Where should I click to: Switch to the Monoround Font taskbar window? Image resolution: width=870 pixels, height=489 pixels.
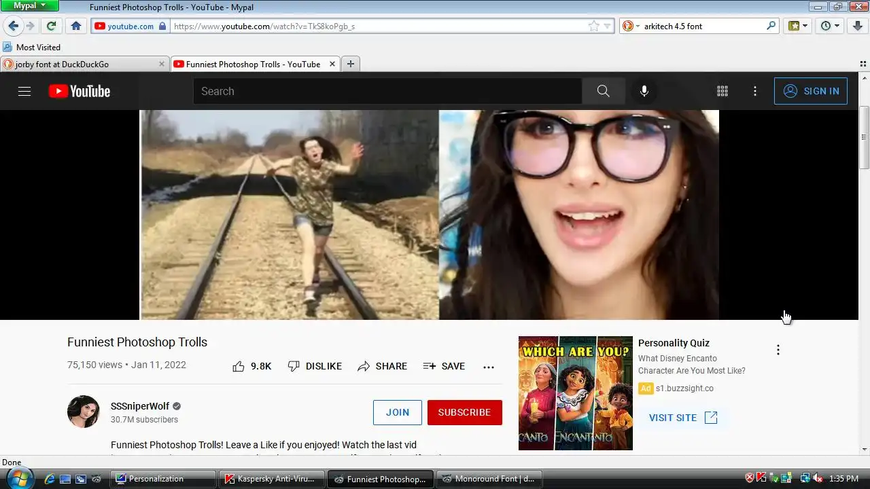pyautogui.click(x=489, y=479)
